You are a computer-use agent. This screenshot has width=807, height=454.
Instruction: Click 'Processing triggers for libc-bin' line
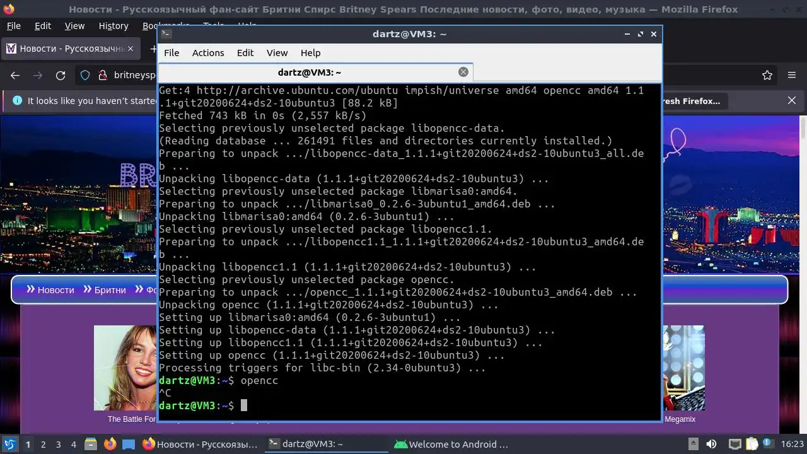(322, 368)
